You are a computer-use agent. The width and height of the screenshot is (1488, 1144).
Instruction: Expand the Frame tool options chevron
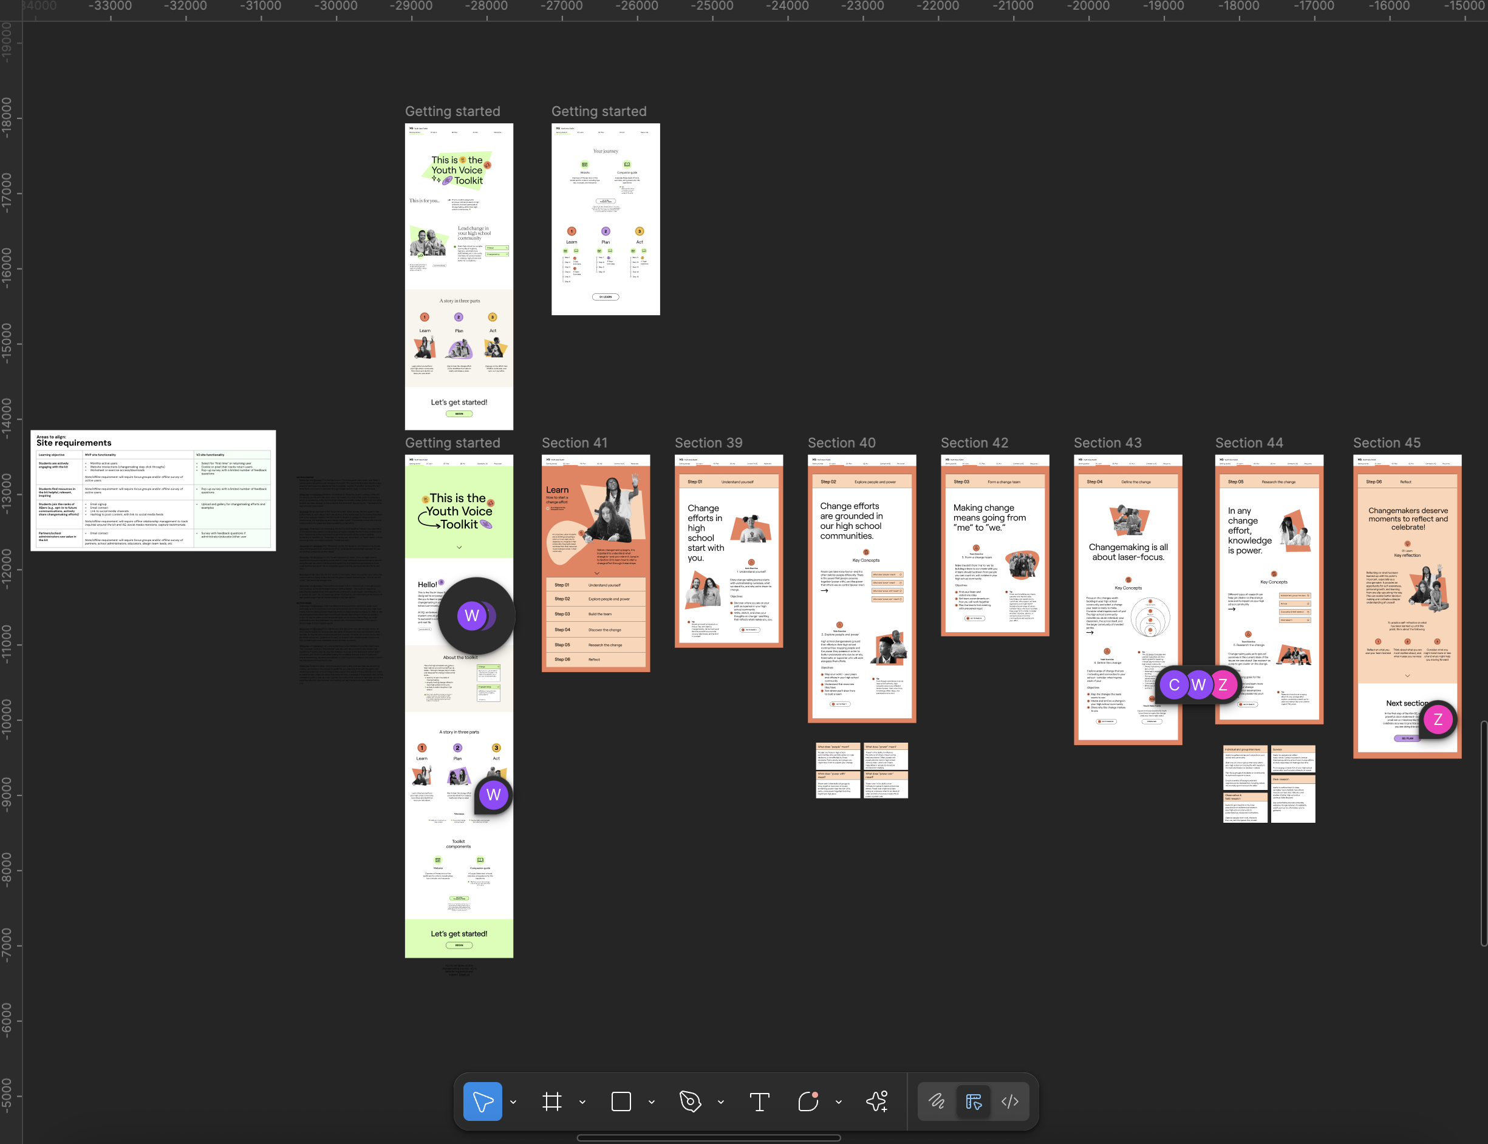[582, 1101]
